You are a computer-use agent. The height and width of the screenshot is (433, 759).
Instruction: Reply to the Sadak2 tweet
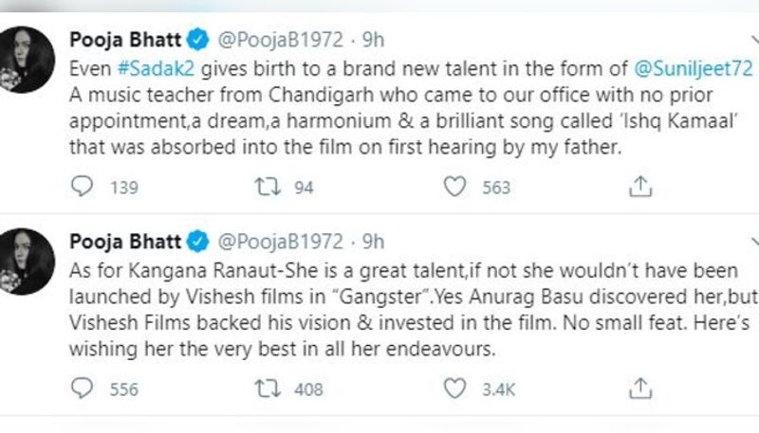82,186
